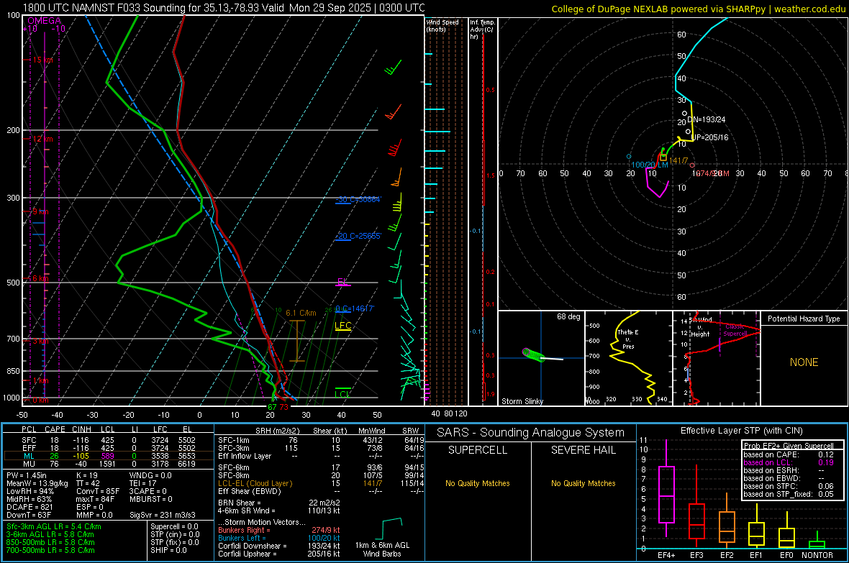
Task: Click 'Effective Layer STP (with CIN)' title
Action: pos(741,431)
